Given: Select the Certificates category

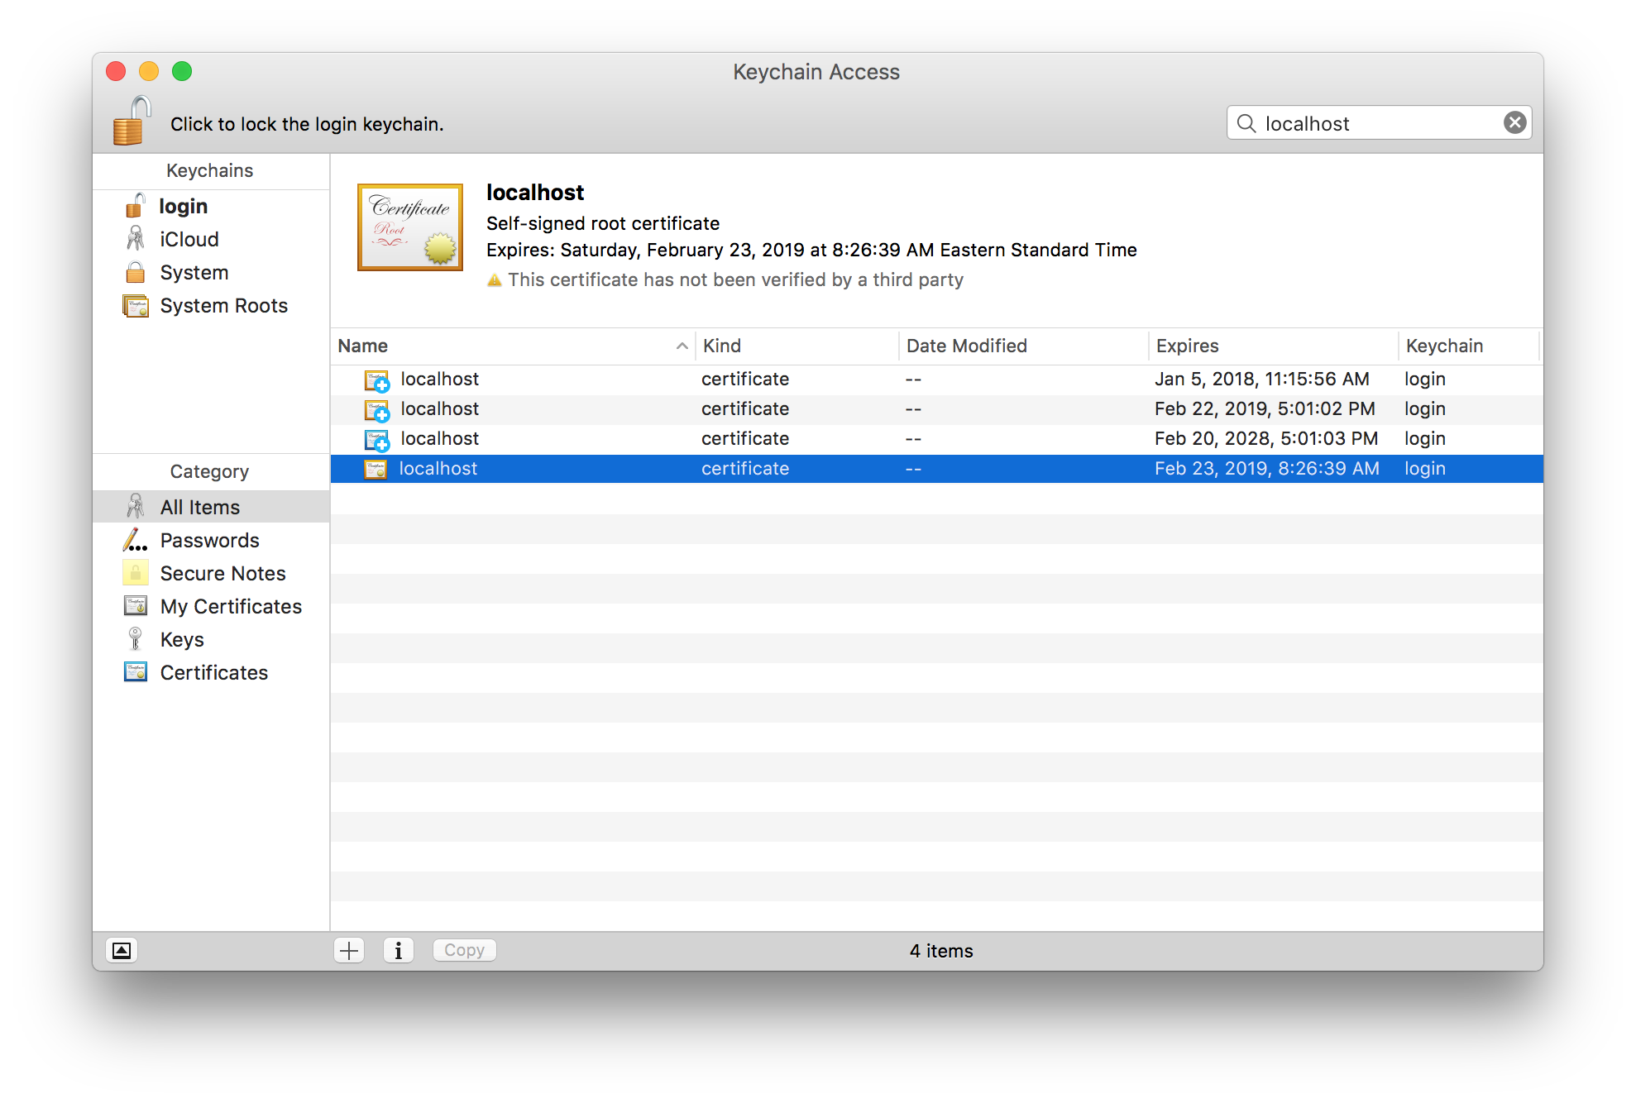Looking at the screenshot, I should (213, 672).
